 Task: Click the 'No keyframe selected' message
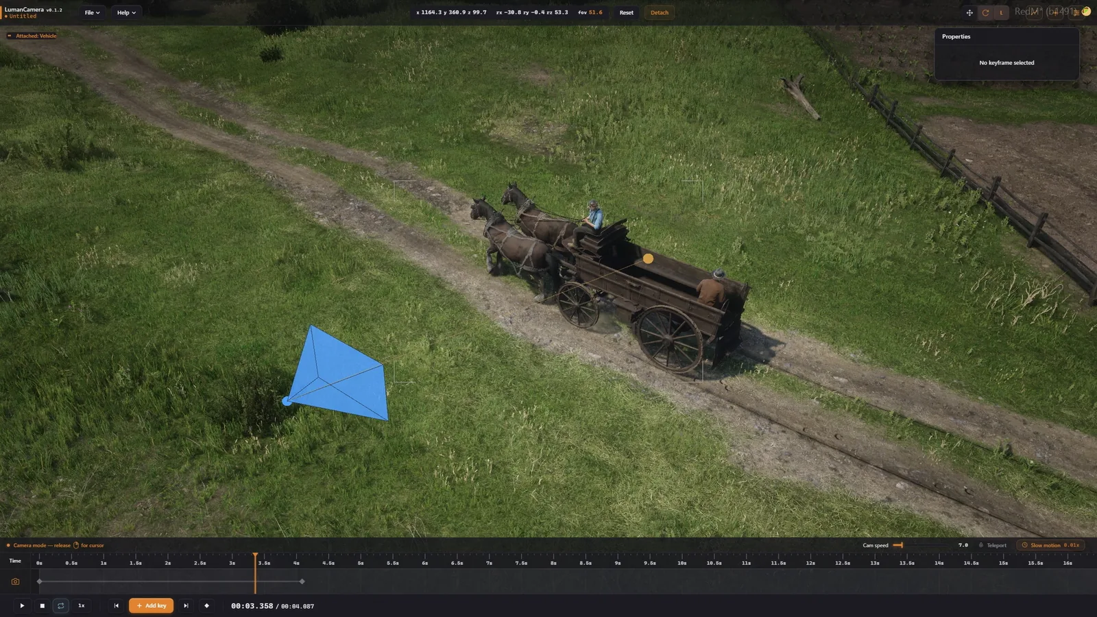[1006, 62]
